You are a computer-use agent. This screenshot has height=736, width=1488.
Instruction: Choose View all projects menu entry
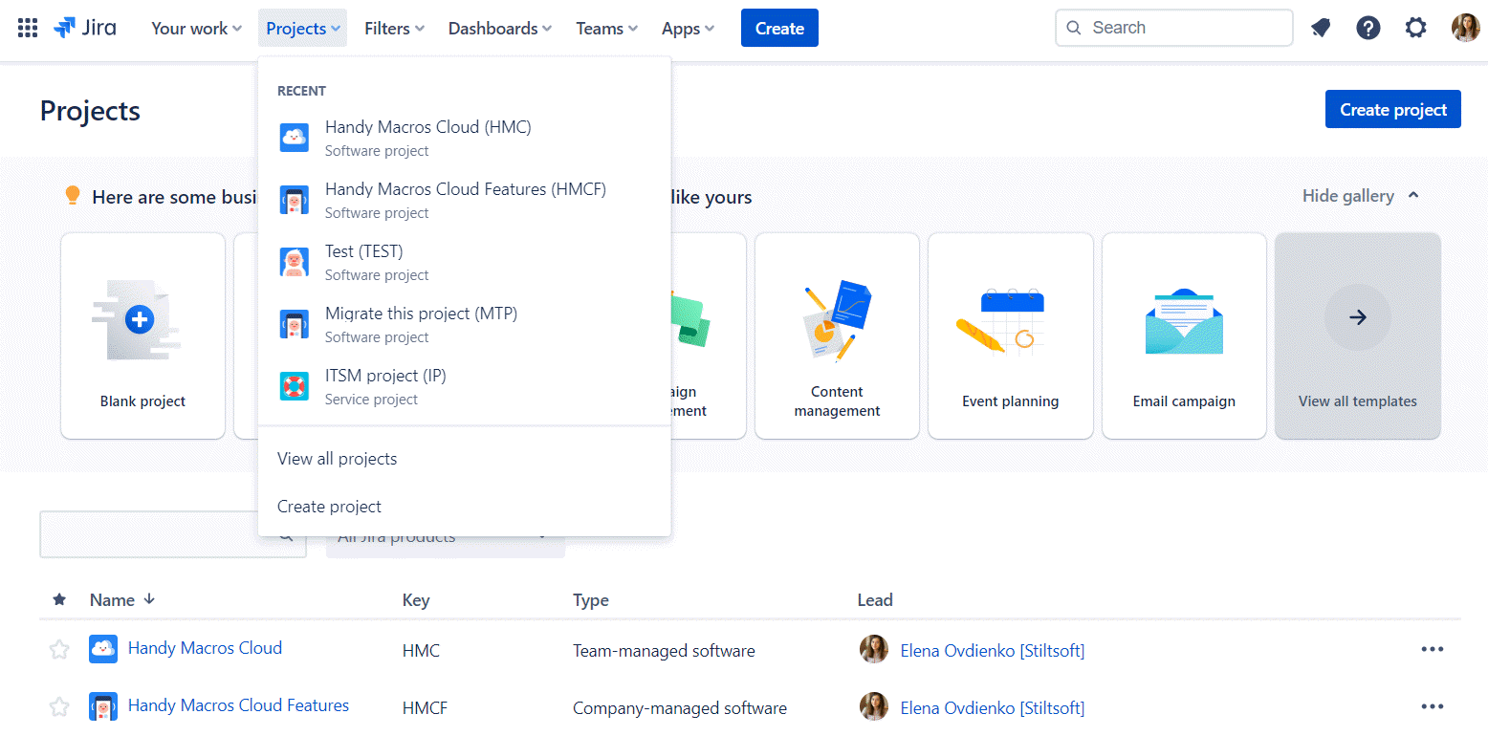(x=465, y=459)
